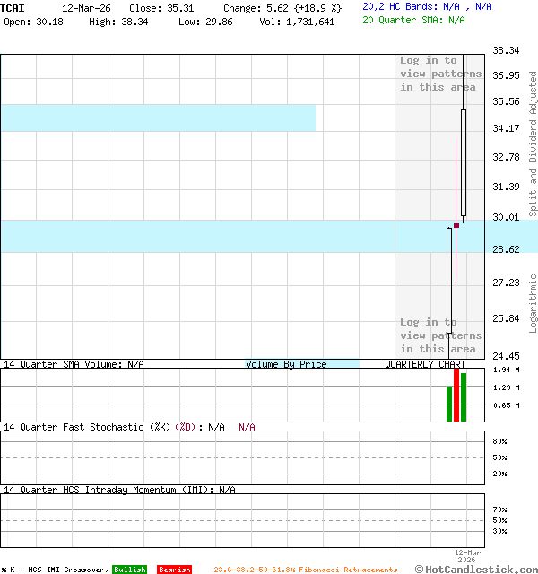Screen dimensions: 538x574
Task: Click lower 'Log in to view patterns' text
Action: pyautogui.click(x=440, y=335)
